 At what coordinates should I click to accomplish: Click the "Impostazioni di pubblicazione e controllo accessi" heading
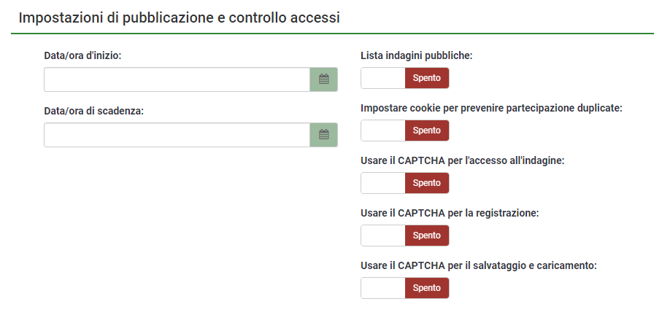(x=179, y=17)
